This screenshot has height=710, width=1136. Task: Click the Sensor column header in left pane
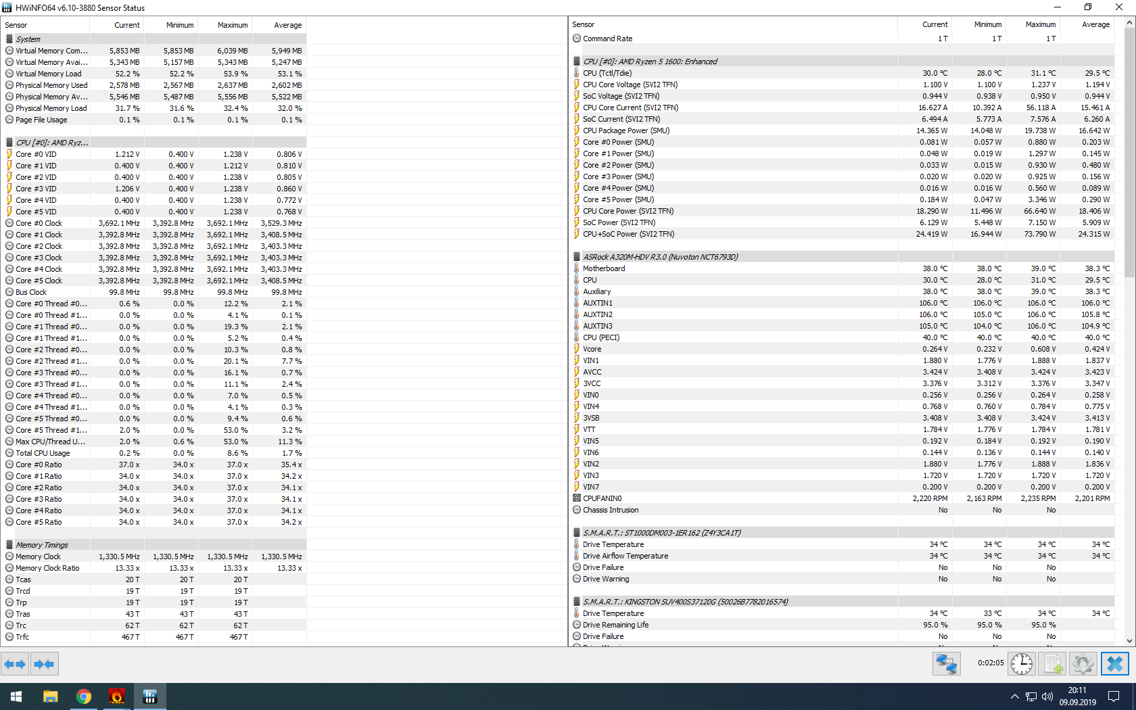[x=46, y=25]
